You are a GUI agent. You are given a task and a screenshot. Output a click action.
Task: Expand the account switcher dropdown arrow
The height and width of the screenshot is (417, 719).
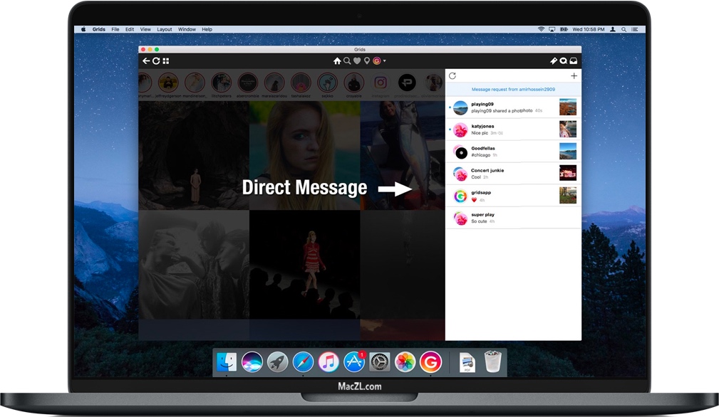(x=384, y=61)
